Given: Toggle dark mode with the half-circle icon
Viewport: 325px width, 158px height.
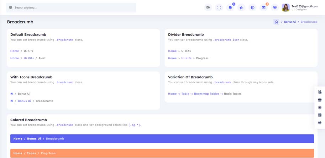Looking at the screenshot, I should (x=252, y=7).
